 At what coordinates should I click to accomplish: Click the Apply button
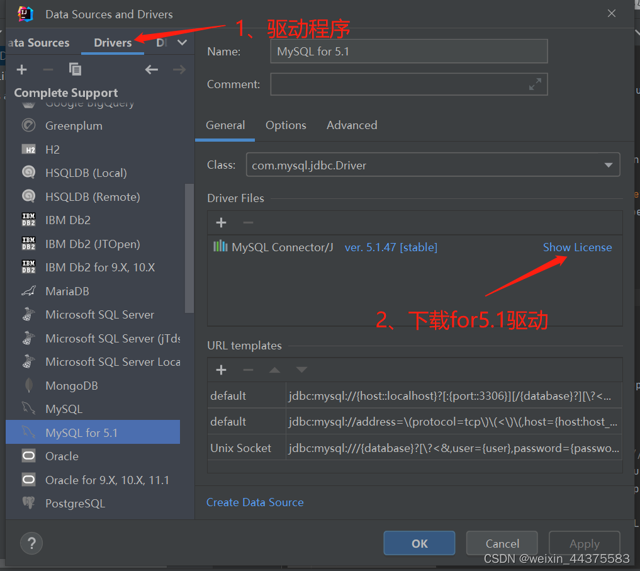point(585,543)
